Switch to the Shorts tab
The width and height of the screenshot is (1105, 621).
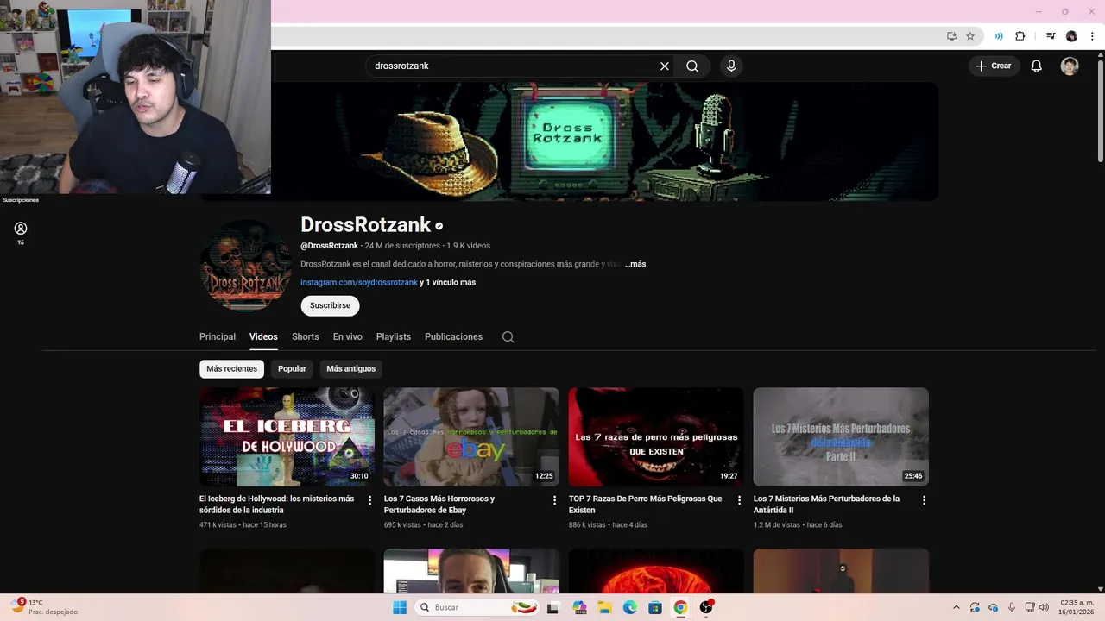(x=306, y=336)
